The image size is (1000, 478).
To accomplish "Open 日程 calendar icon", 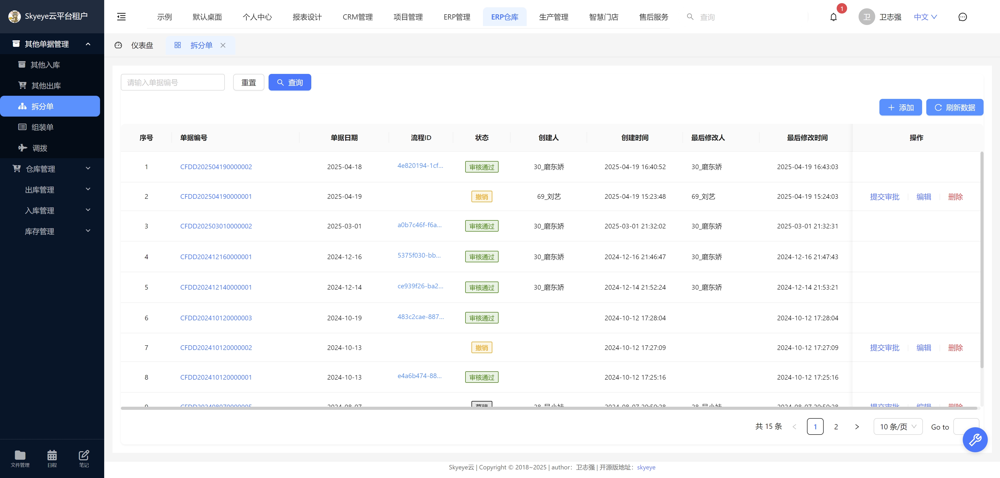I will tap(52, 455).
